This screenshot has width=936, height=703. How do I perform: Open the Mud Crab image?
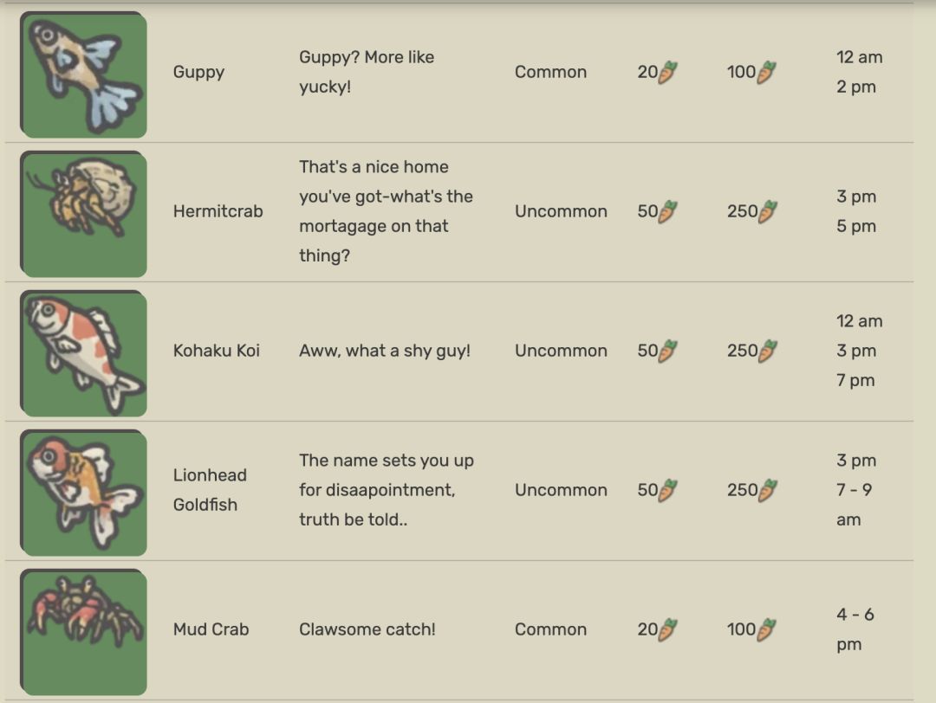click(x=83, y=631)
